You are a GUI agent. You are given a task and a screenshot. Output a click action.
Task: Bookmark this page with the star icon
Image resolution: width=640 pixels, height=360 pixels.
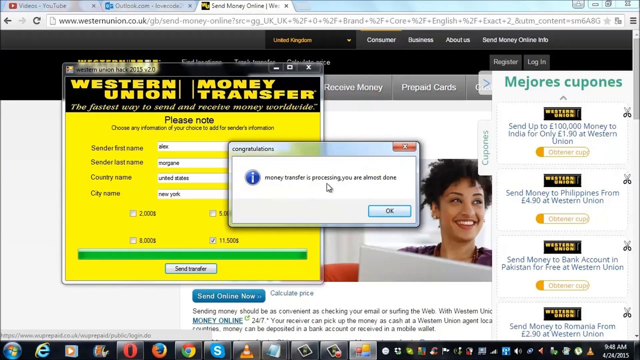[607, 21]
